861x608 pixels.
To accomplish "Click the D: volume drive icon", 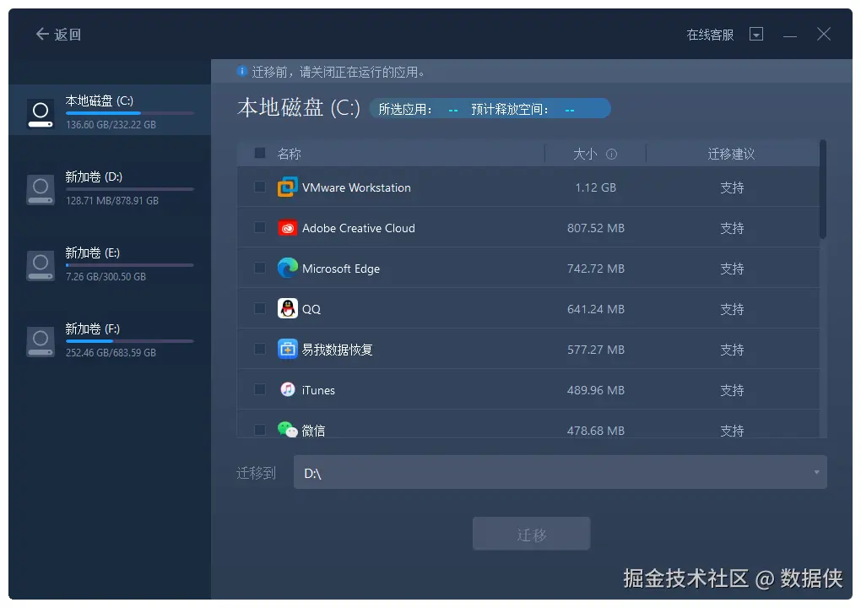I will (x=41, y=189).
